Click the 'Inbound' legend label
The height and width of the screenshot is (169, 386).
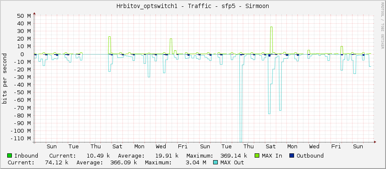[26, 155]
